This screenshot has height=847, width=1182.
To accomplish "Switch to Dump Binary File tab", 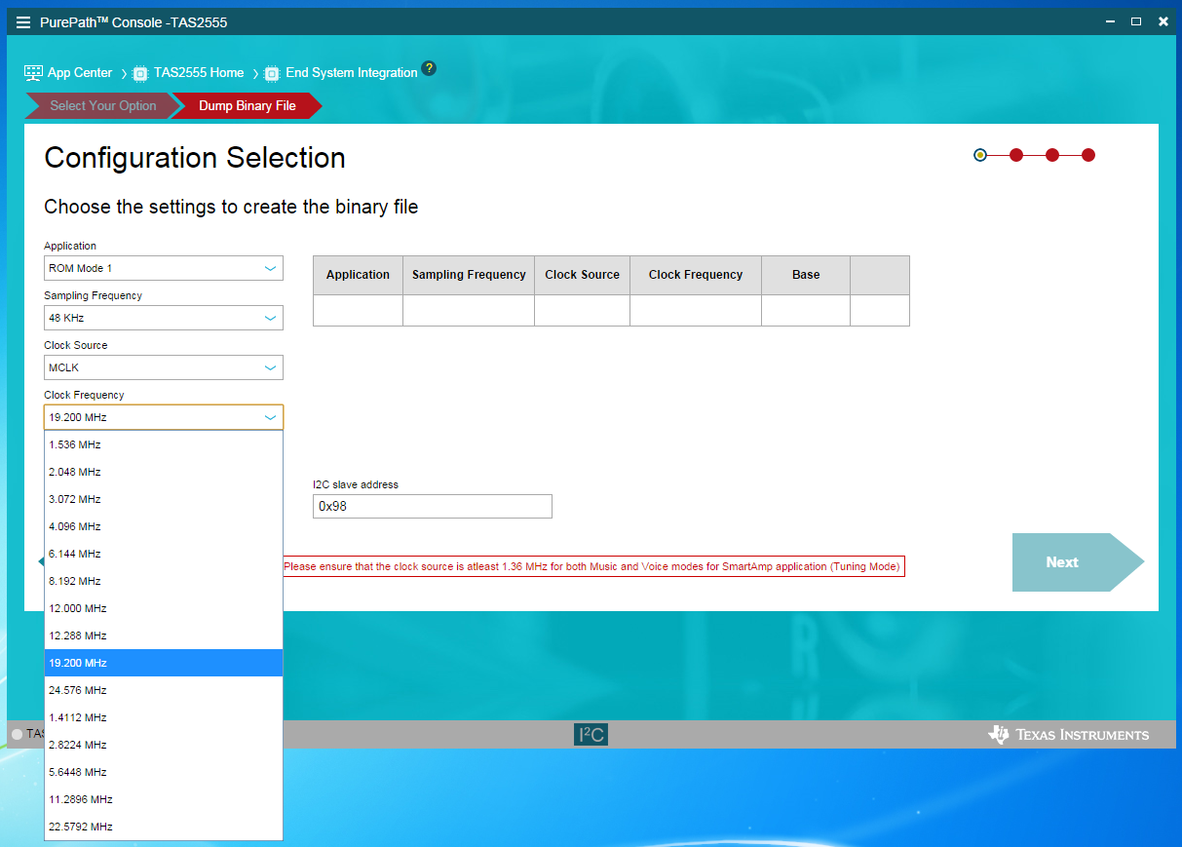I will [248, 105].
